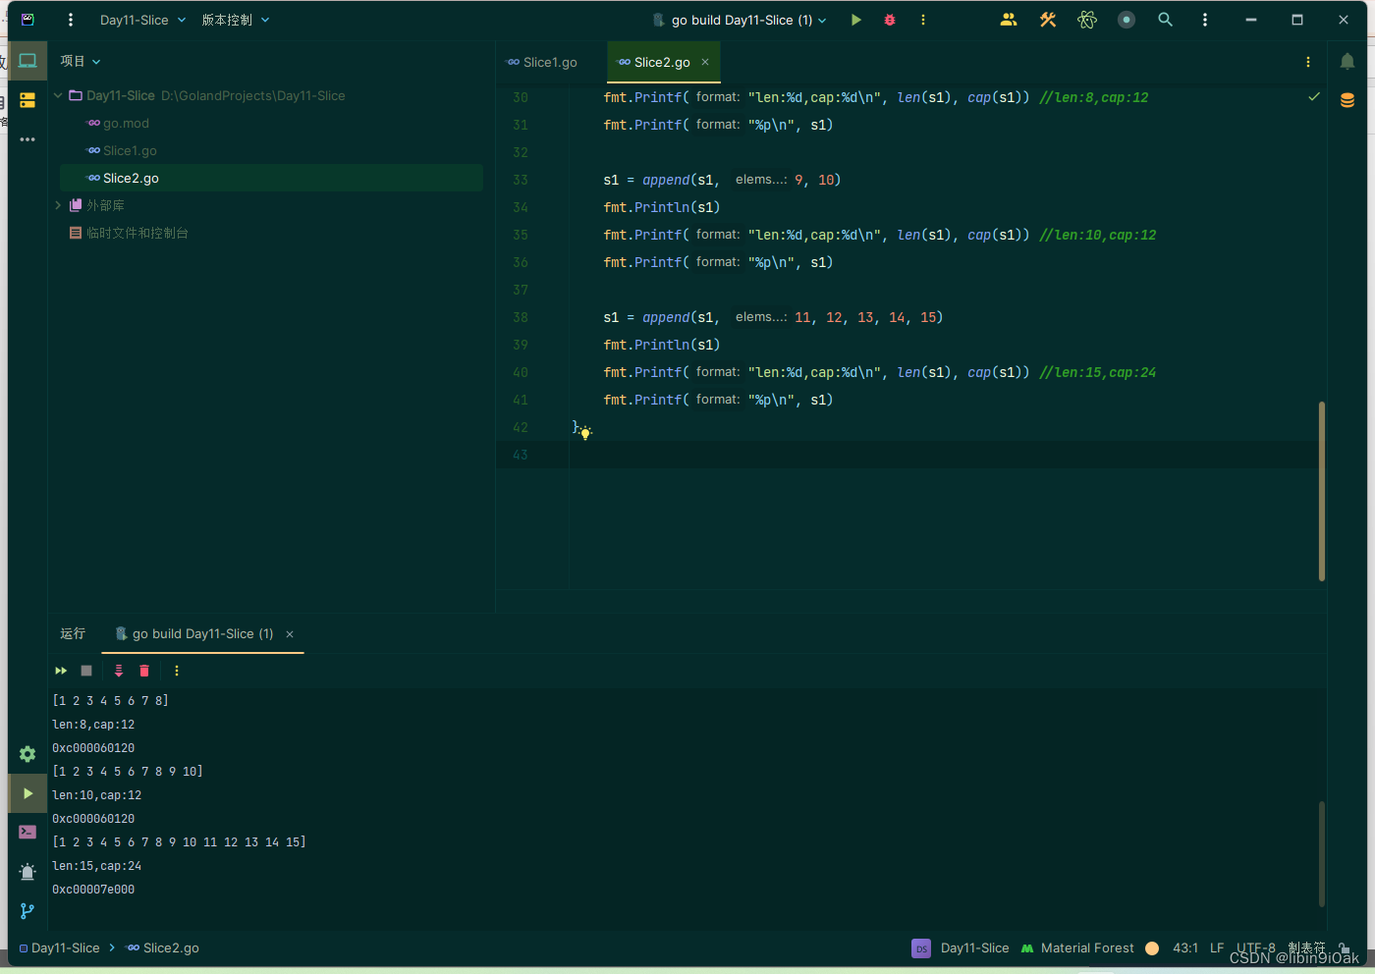Open IDE settings vertical dots in title bar
1375x974 pixels.
pos(1205,20)
